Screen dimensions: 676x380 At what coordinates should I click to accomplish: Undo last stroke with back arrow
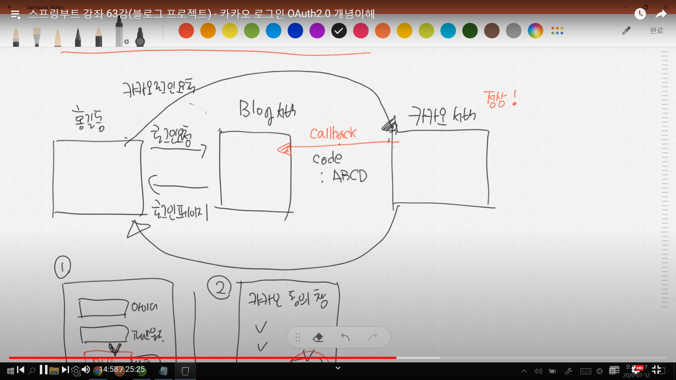345,338
